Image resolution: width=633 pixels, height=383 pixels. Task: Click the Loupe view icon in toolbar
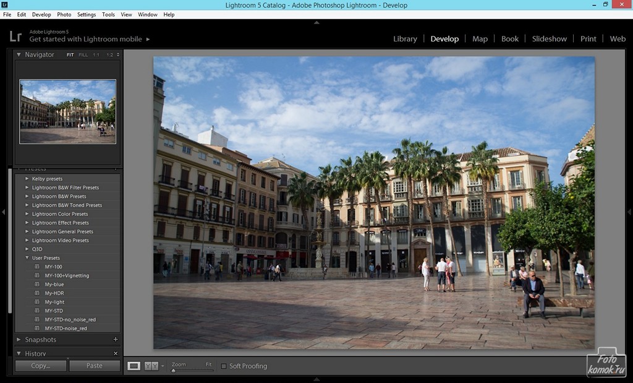pos(134,366)
